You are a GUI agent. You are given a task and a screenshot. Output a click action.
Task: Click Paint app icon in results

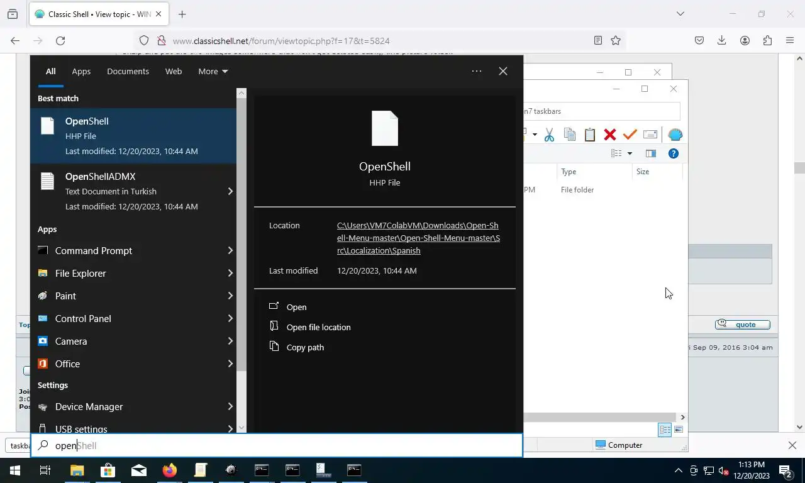(x=43, y=296)
